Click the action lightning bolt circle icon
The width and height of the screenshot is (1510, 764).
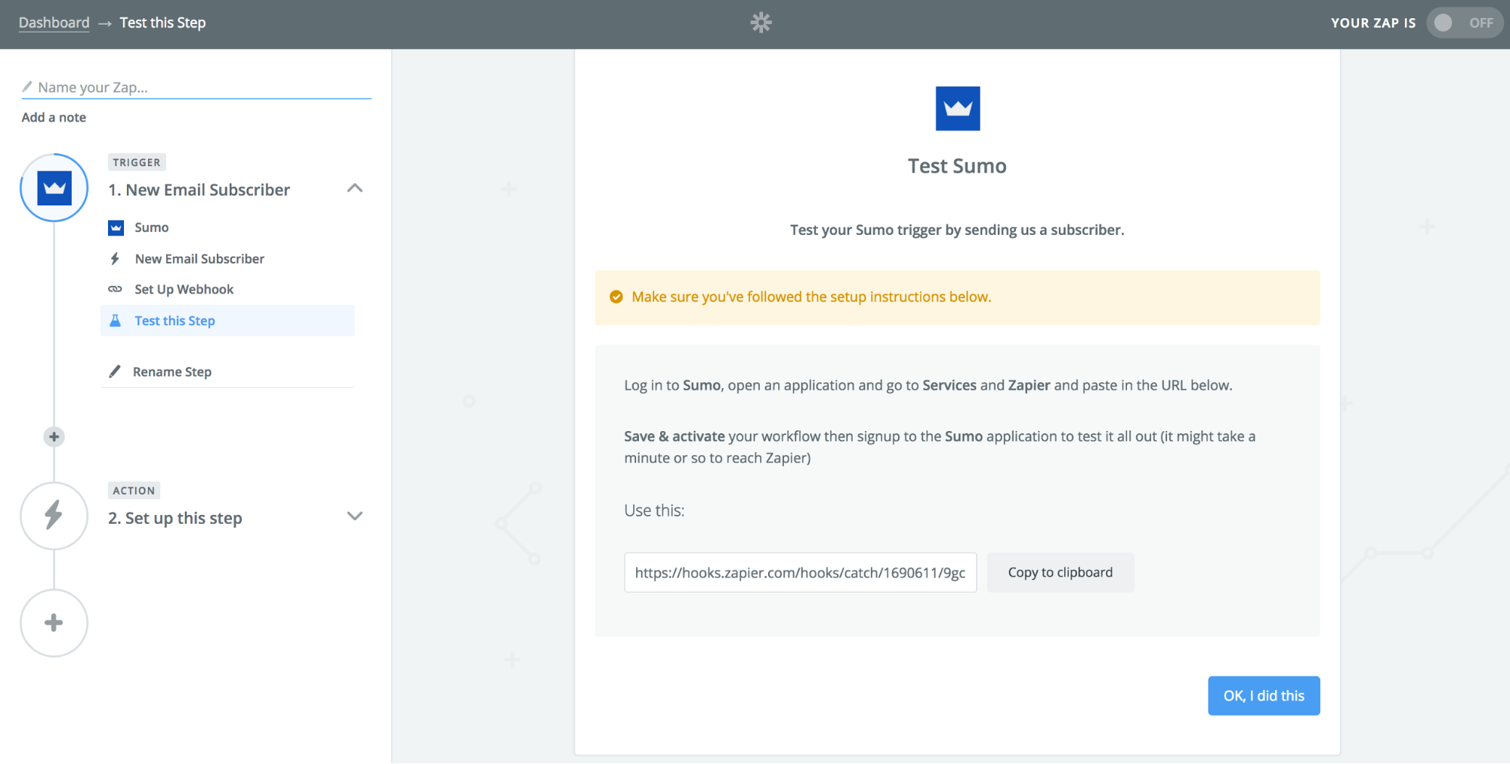(x=54, y=516)
